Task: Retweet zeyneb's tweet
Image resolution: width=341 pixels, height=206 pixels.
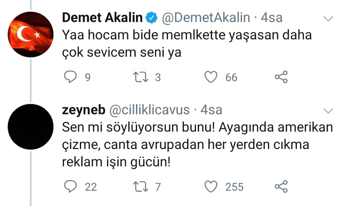Action: [141, 187]
